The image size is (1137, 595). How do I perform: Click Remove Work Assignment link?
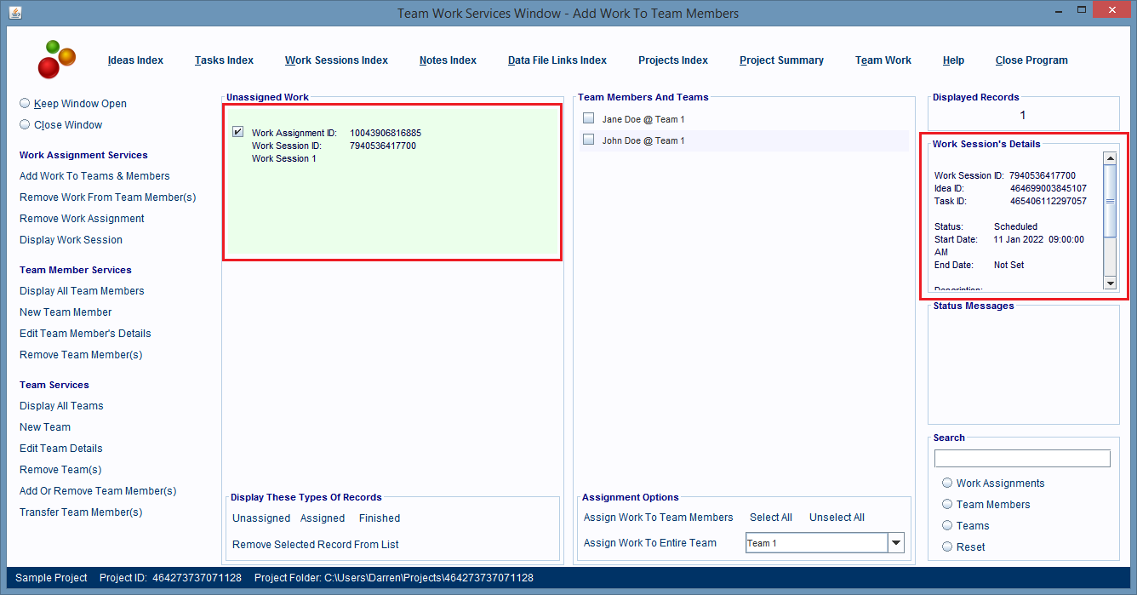click(82, 219)
